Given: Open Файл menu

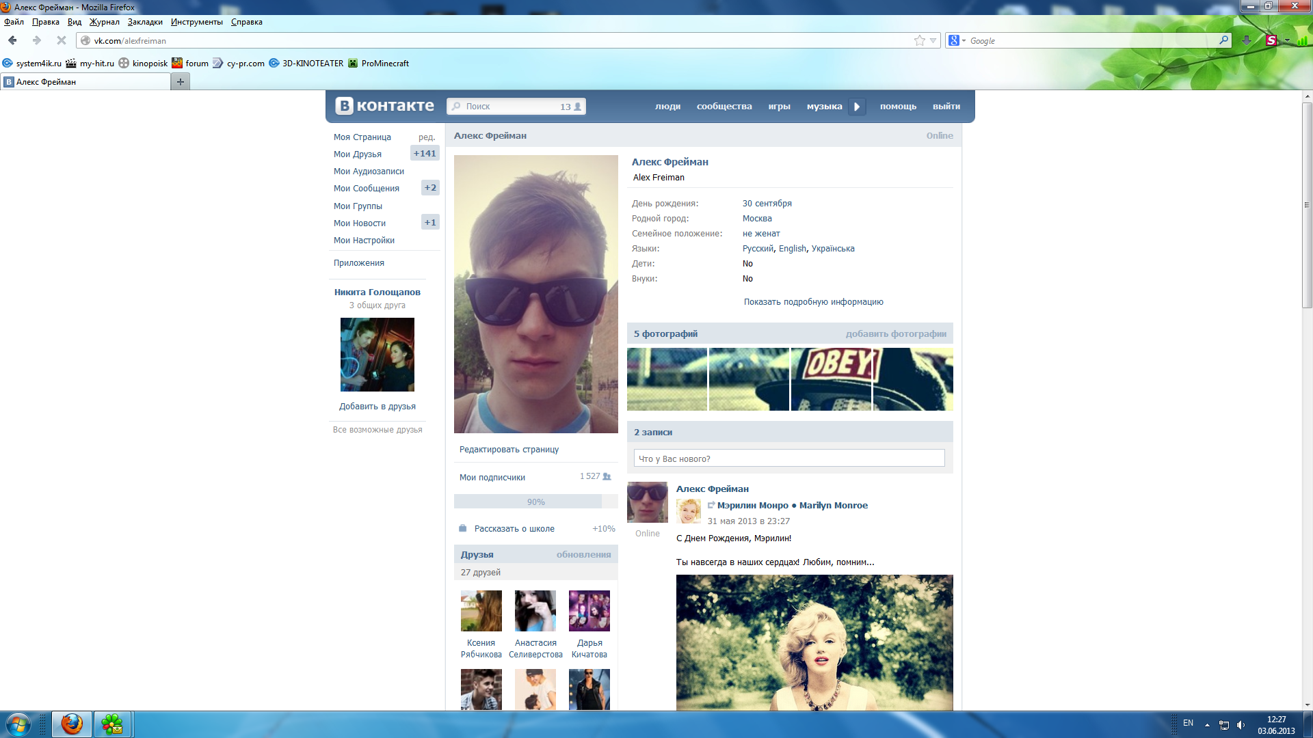Looking at the screenshot, I should tap(14, 22).
